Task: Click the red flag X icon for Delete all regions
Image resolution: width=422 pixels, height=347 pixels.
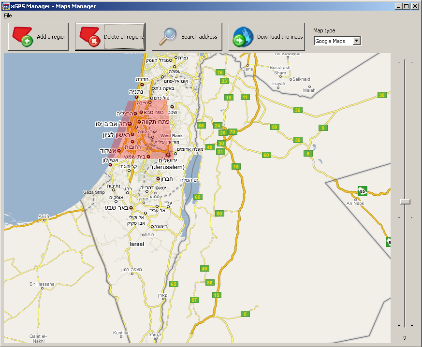Action: [x=90, y=37]
